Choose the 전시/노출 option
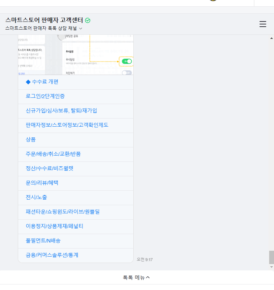 pos(76,198)
